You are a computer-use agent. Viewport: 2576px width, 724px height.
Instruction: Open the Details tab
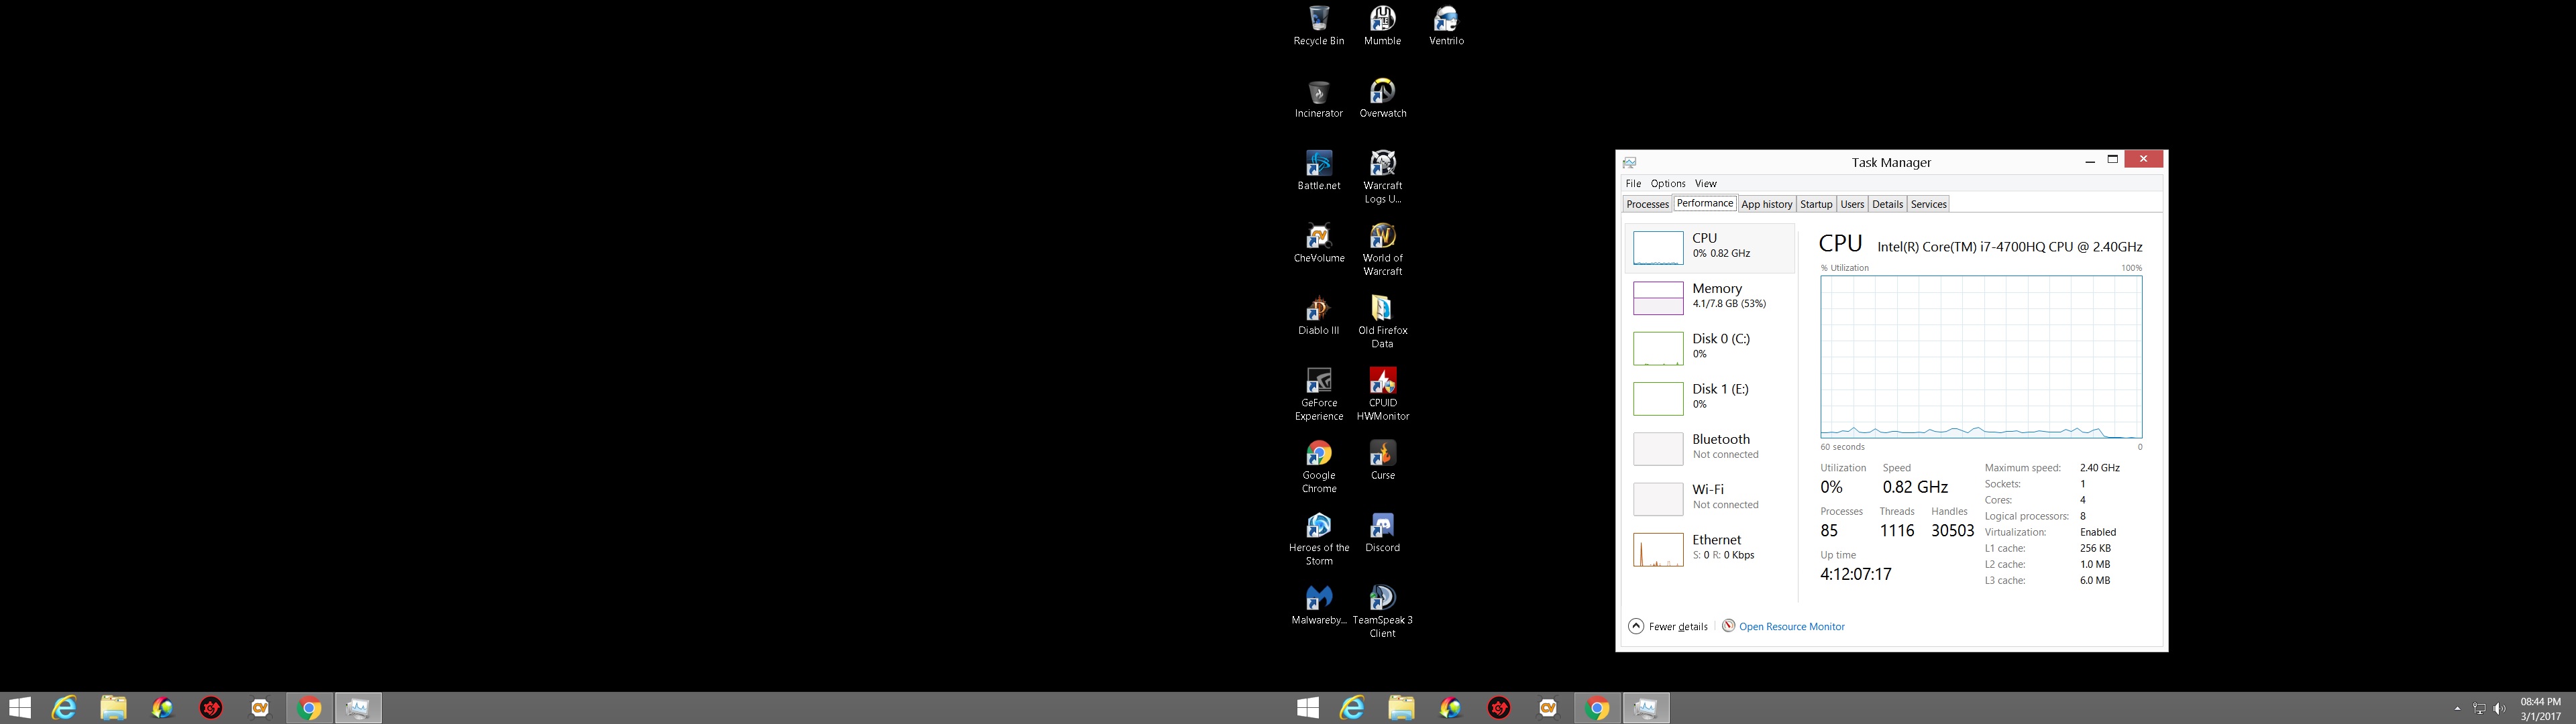point(1887,204)
